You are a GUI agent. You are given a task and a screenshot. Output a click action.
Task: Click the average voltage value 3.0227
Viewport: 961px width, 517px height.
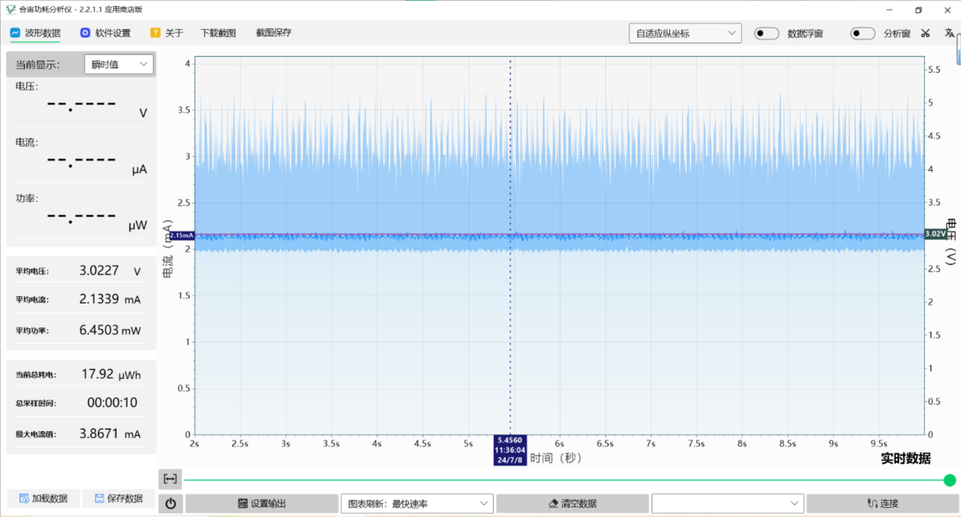tap(99, 270)
